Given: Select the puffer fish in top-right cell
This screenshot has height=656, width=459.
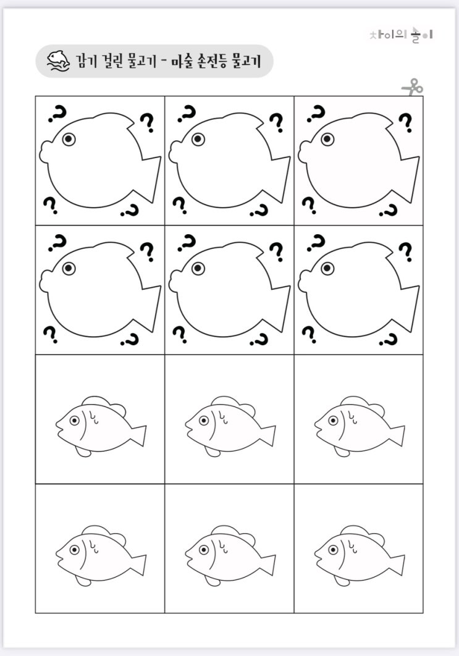Looking at the screenshot, I should (359, 160).
